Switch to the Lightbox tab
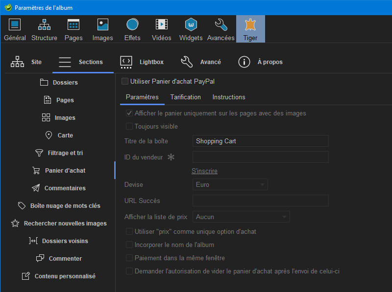This screenshot has height=292, width=392. [x=142, y=62]
